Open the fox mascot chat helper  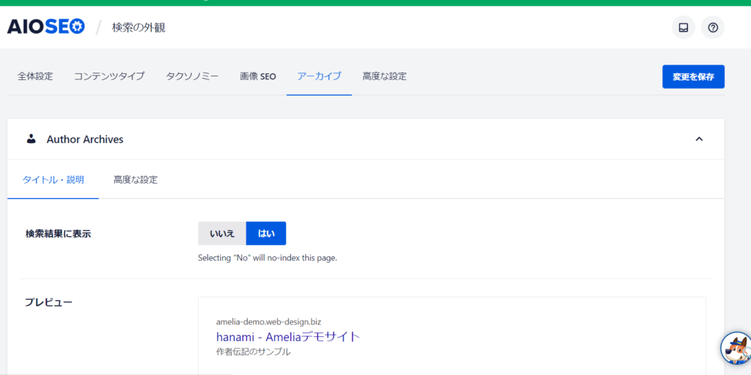pos(735,348)
